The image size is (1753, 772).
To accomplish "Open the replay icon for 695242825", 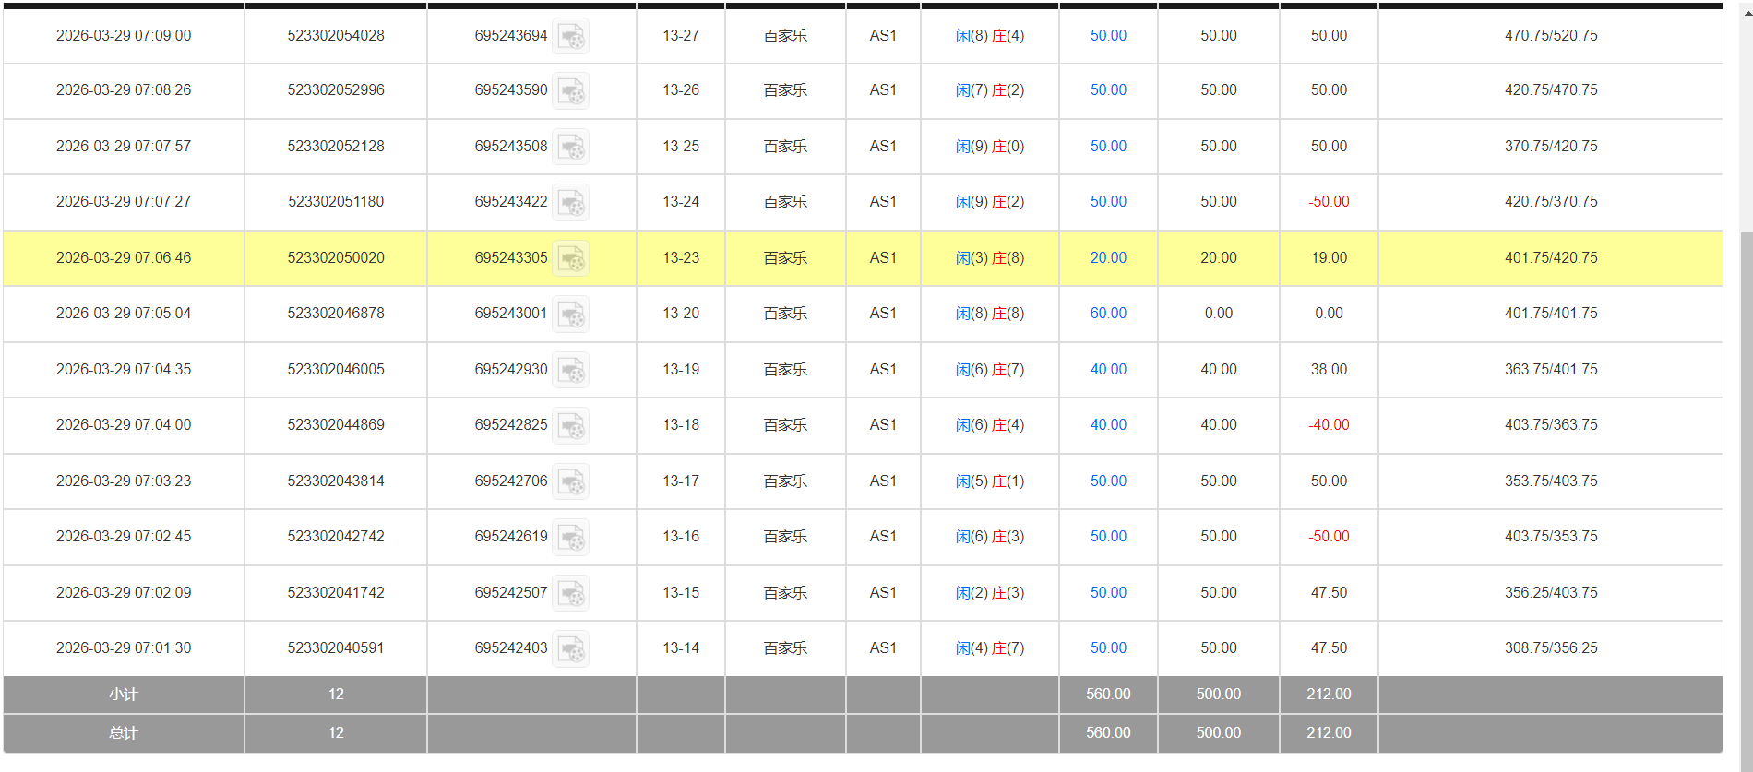I will [570, 426].
